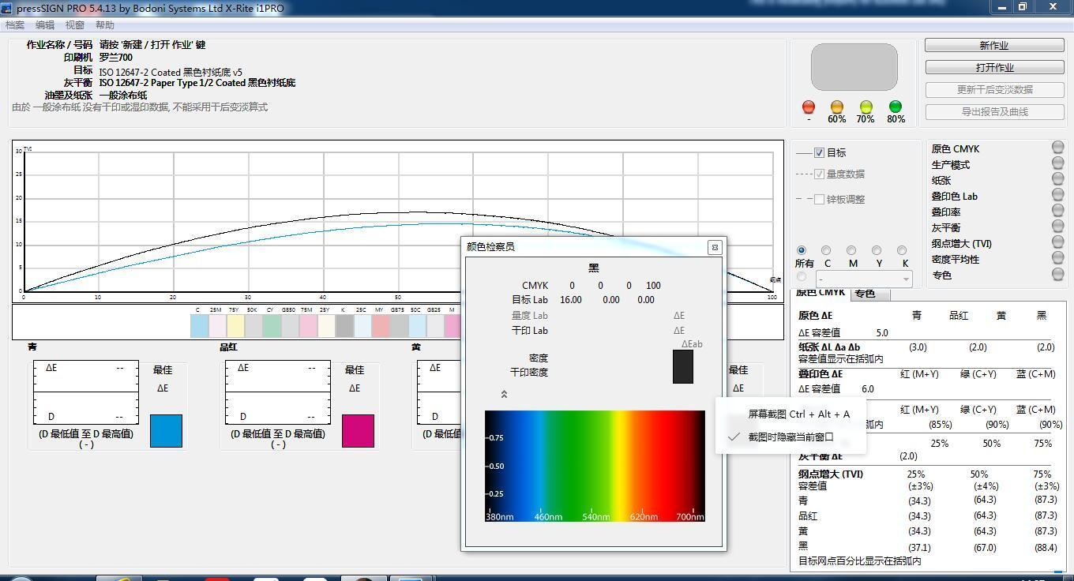The width and height of the screenshot is (1074, 581).
Task: Select the K channel radio button
Action: click(x=902, y=250)
